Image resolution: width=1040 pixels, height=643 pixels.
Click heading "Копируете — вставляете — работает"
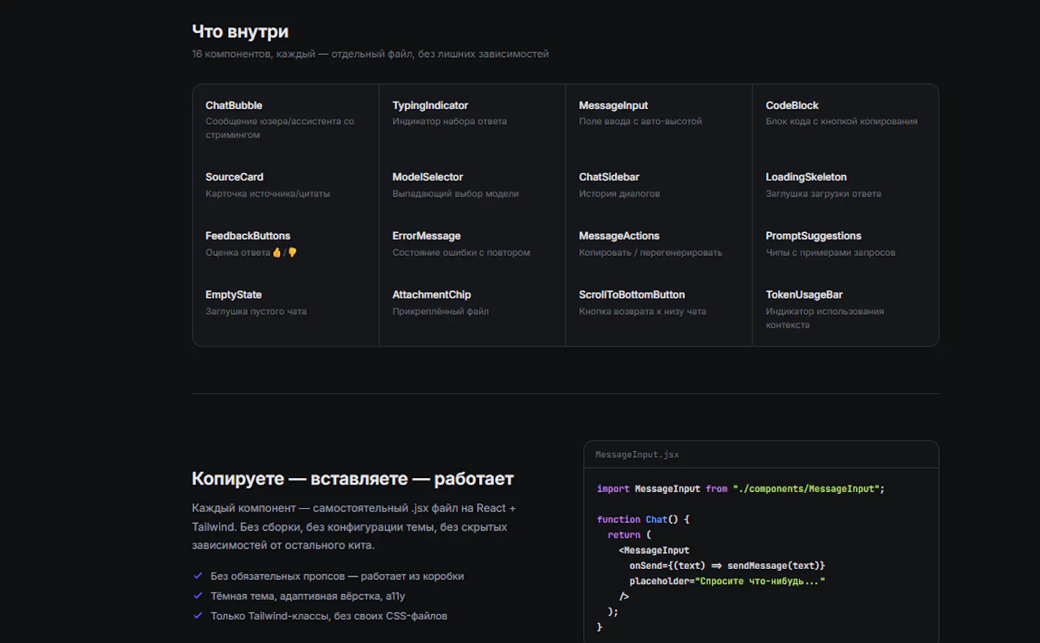352,479
